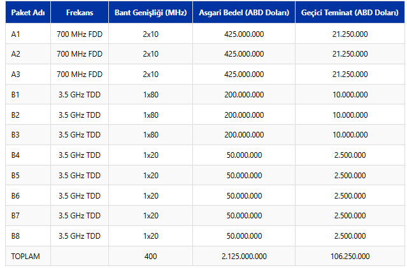Select the A3 package name cell
Image resolution: width=407 pixels, height=268 pixels.
pyautogui.click(x=16, y=74)
